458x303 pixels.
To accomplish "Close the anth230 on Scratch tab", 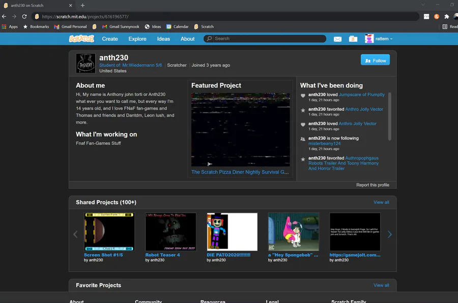I will (x=70, y=5).
